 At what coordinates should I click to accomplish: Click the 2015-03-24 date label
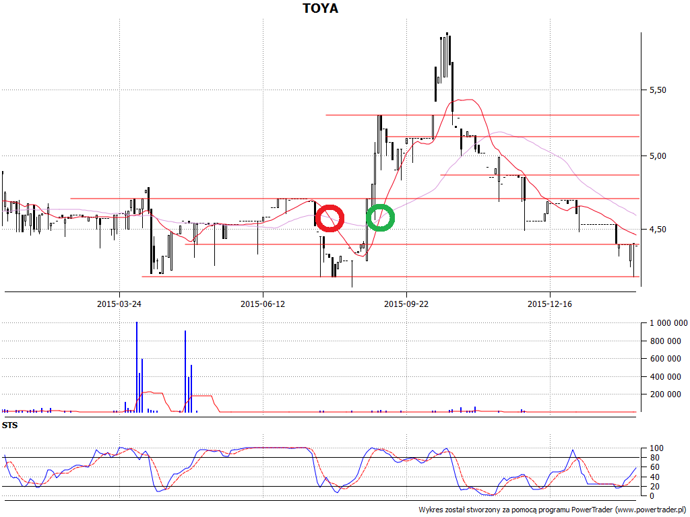point(119,304)
